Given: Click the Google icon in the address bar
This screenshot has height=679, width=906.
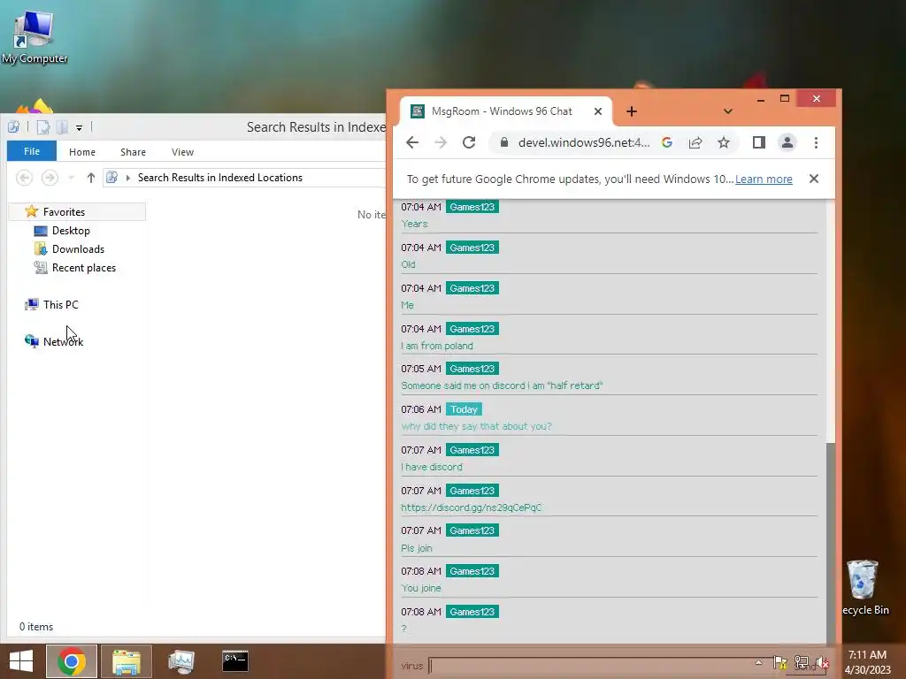Looking at the screenshot, I should (x=667, y=142).
